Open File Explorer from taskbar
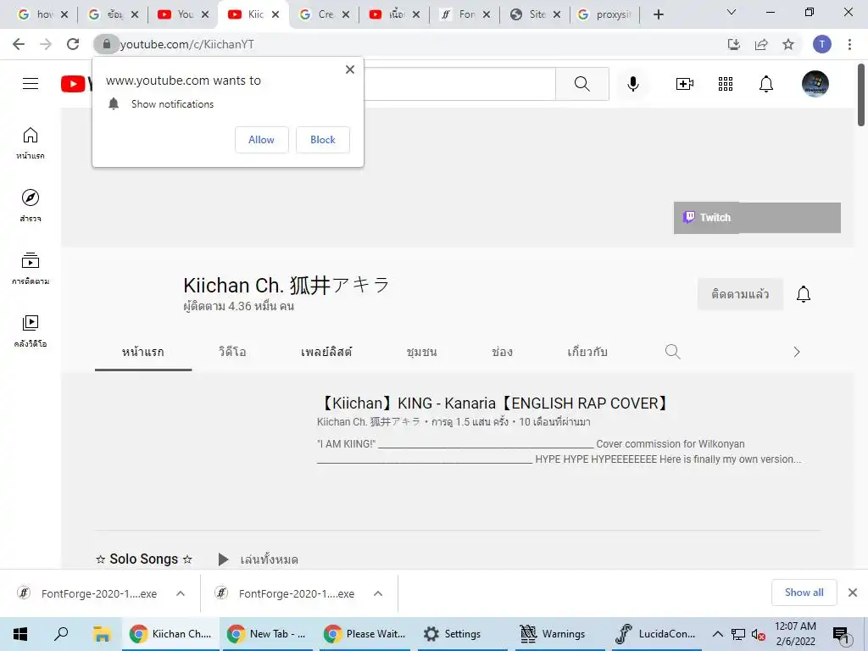Screen dimensions: 868x651 (102, 634)
